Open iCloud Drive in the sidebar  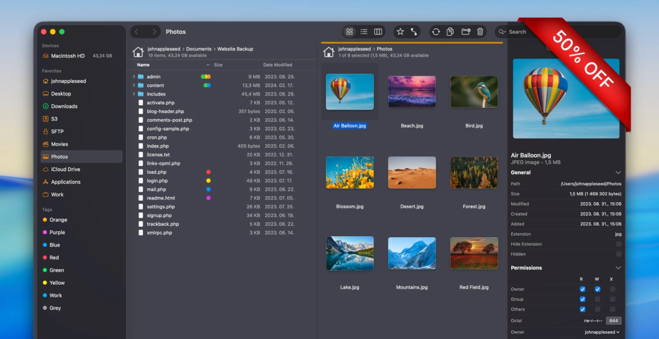(65, 169)
